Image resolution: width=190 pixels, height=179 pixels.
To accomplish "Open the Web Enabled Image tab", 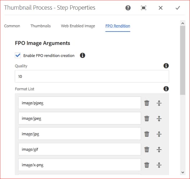I will pyautogui.click(x=78, y=26).
